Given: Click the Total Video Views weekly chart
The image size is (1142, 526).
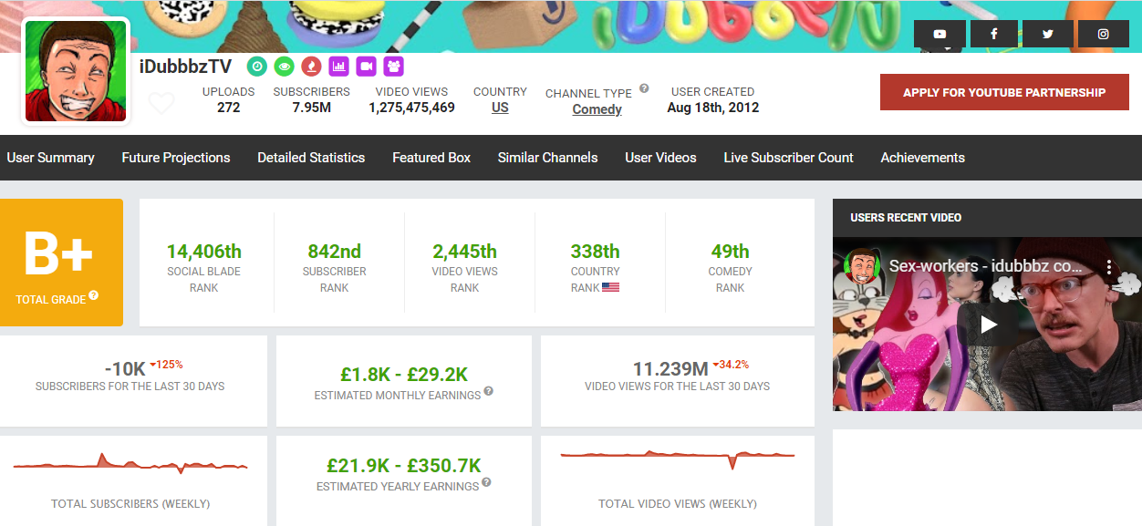Looking at the screenshot, I should pyautogui.click(x=678, y=459).
